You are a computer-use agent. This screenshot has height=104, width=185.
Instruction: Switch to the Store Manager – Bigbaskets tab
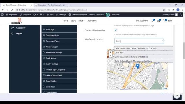tap(16, 5)
